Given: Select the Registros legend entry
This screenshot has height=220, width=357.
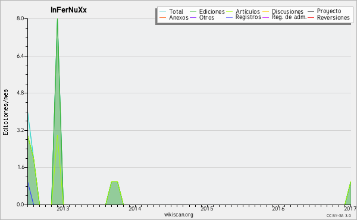Looking at the screenshot, I should (248, 17).
